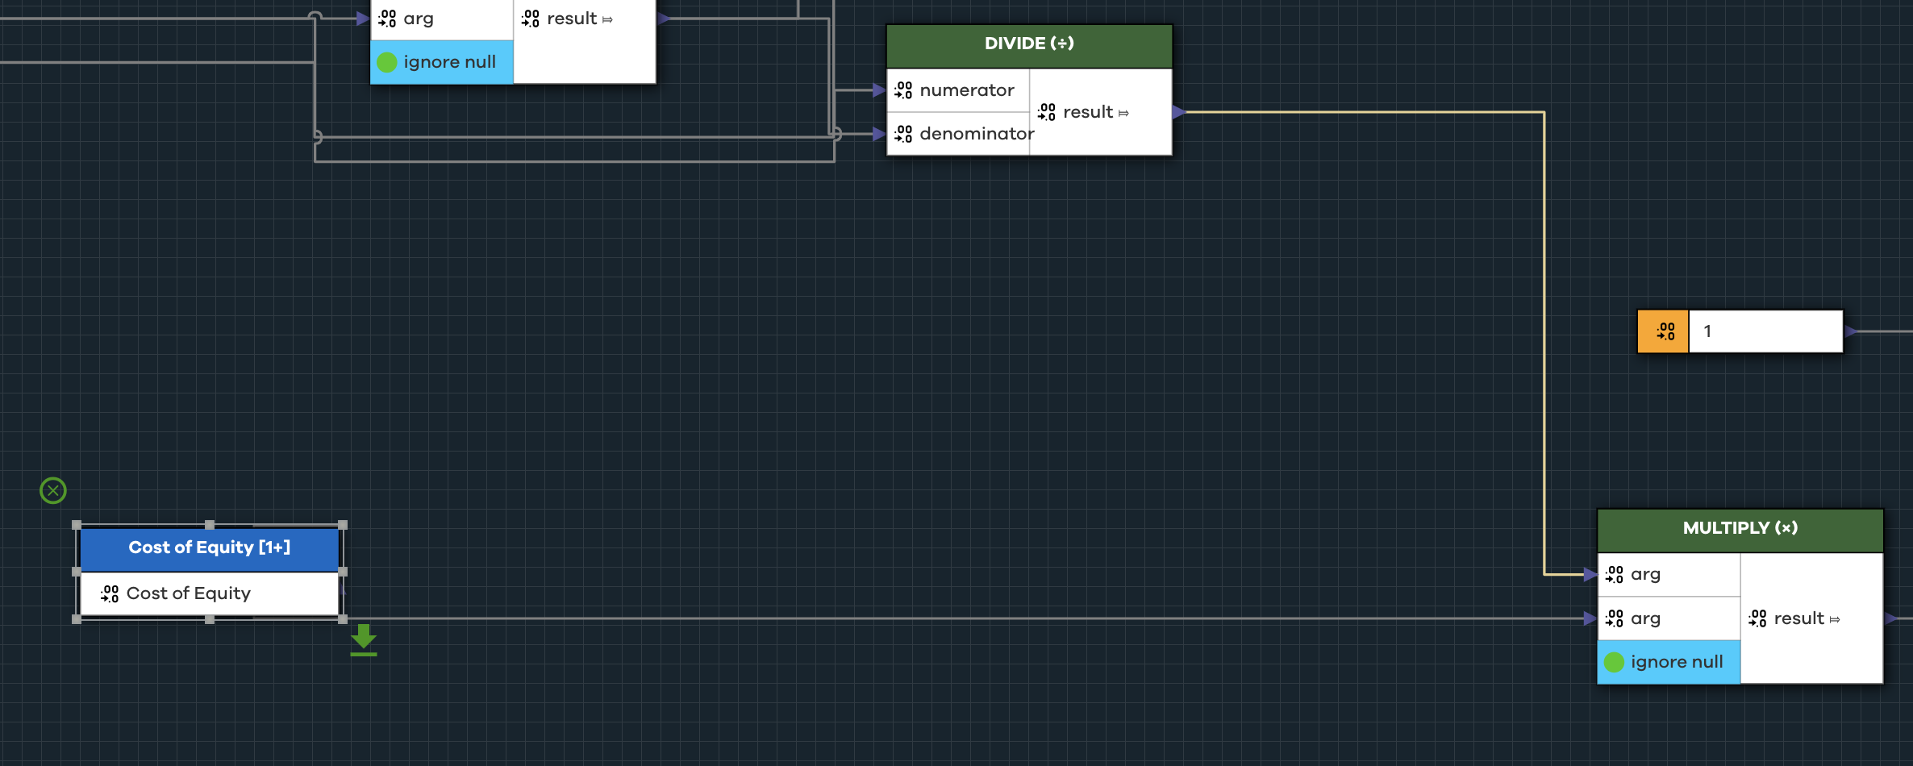Click the DIVIDE result number icon
This screenshot has width=1913, height=766.
(x=1047, y=112)
